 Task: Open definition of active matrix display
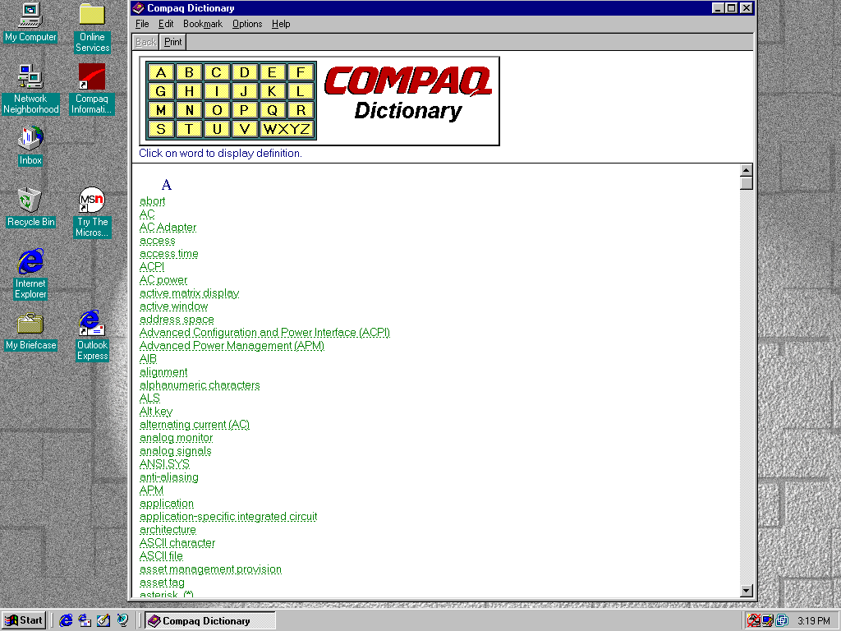click(190, 293)
